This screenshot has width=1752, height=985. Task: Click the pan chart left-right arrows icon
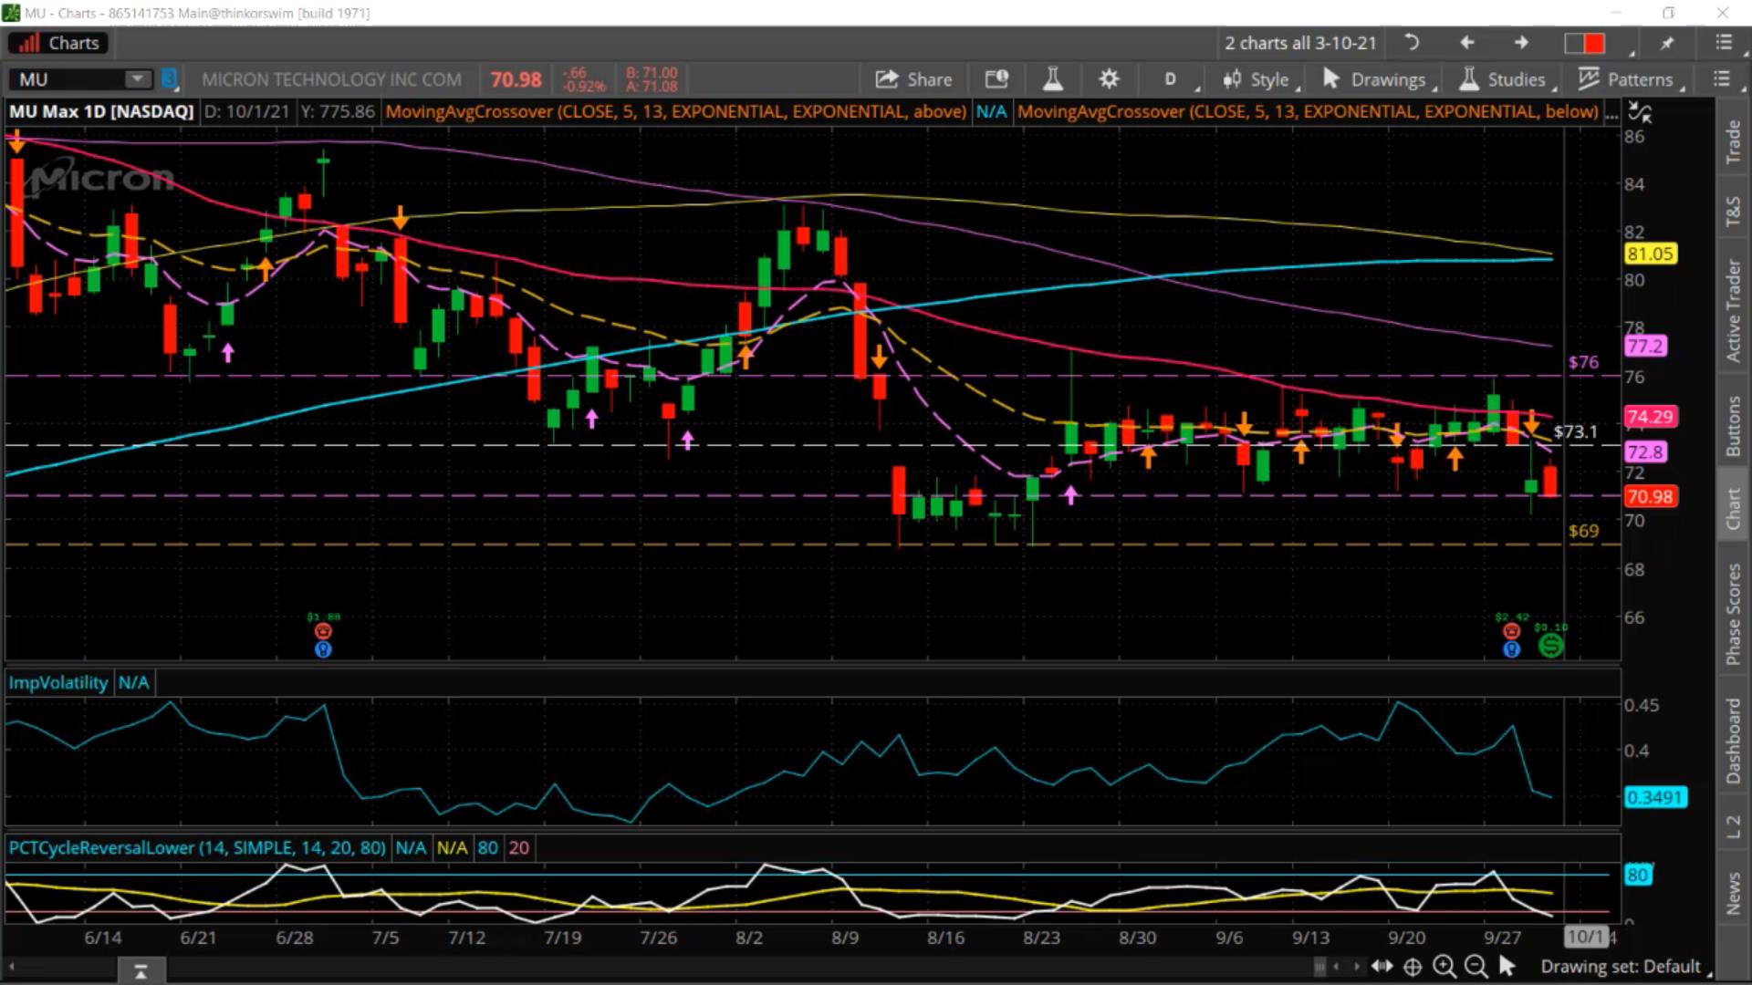coord(1382,966)
